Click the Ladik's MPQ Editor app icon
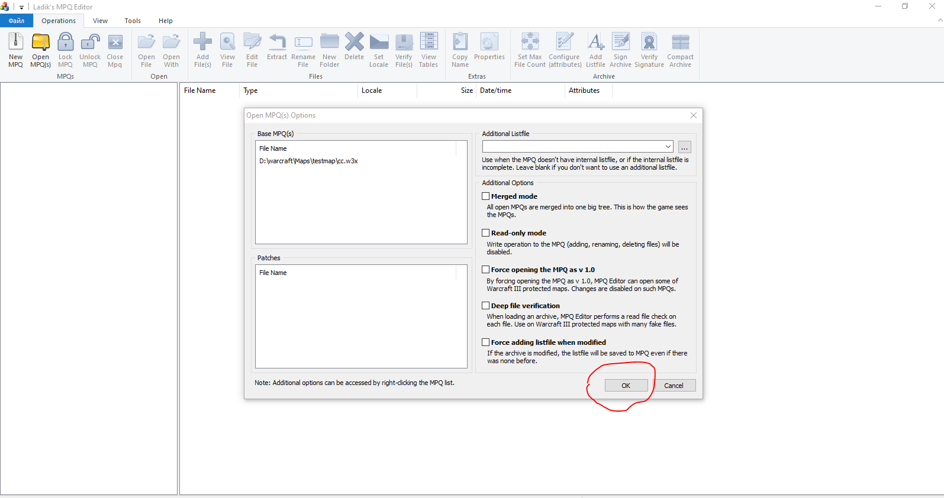944x498 pixels. tap(5, 7)
